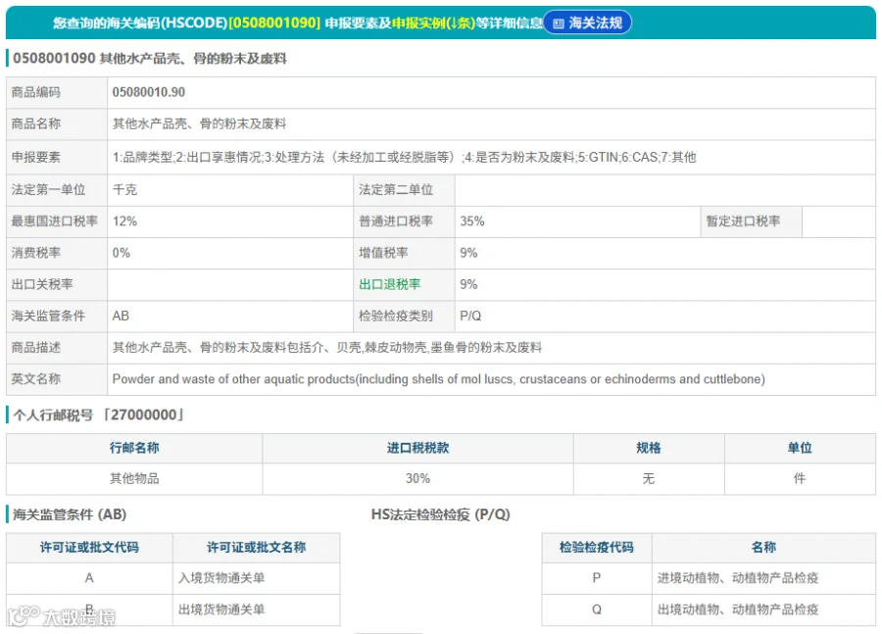Screen dimensions: 882x634
Task: Click the 申报要素 value row text
Action: click(404, 157)
